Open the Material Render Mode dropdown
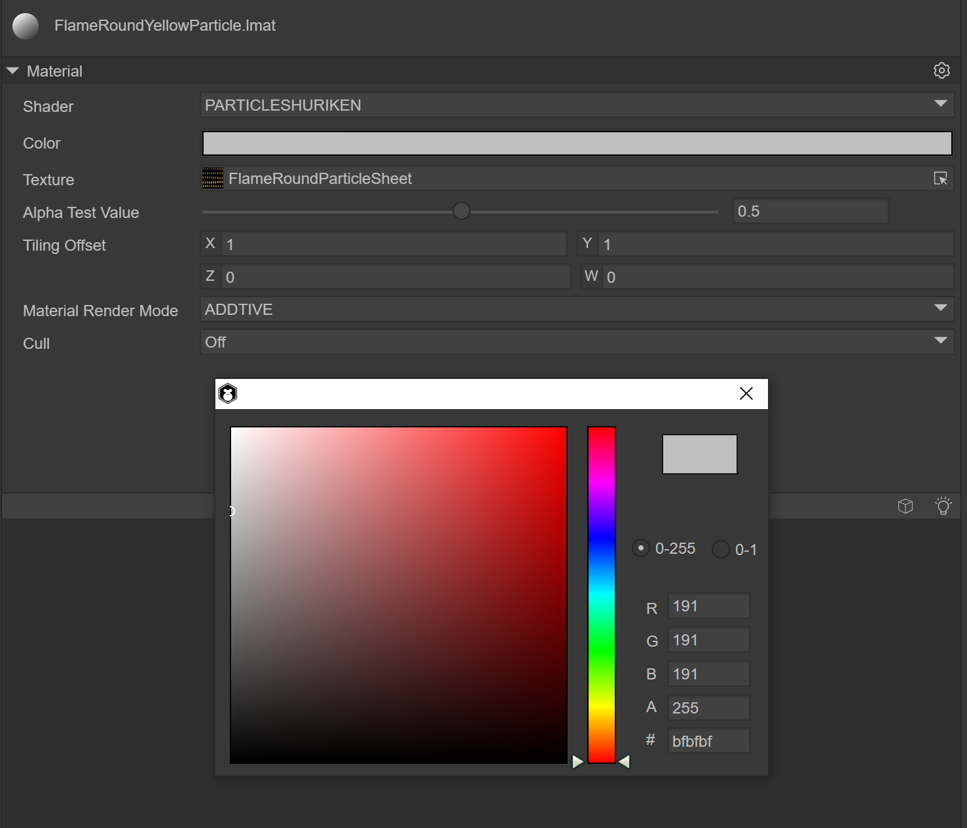This screenshot has height=828, width=967. [576, 309]
